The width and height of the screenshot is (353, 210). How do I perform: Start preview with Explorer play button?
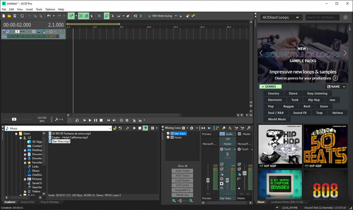pyautogui.click(x=134, y=128)
